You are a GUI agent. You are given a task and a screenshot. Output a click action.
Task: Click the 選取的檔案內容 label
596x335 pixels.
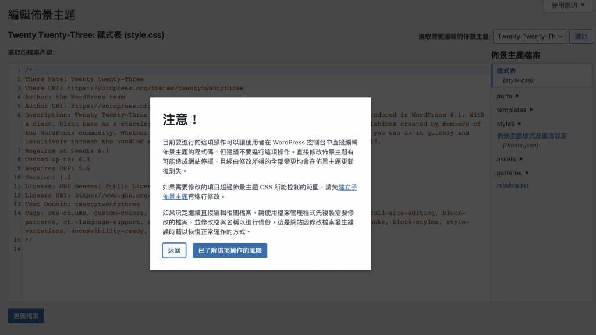pos(31,52)
